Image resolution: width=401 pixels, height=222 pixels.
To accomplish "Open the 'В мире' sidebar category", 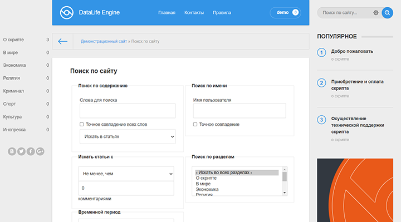I will coord(11,52).
